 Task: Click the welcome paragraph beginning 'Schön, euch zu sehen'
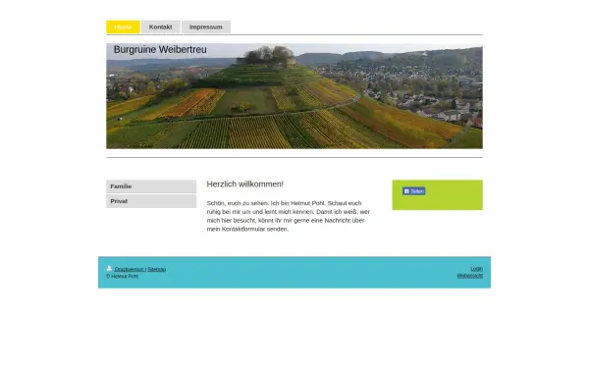pos(288,216)
